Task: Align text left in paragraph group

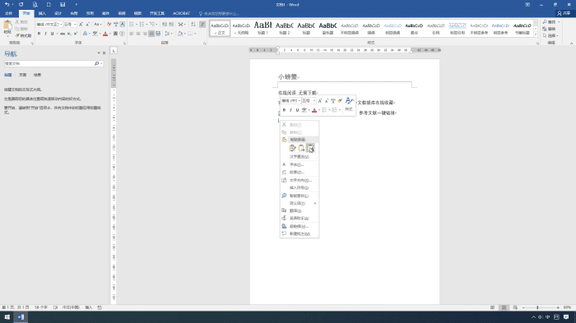Action: coord(132,34)
